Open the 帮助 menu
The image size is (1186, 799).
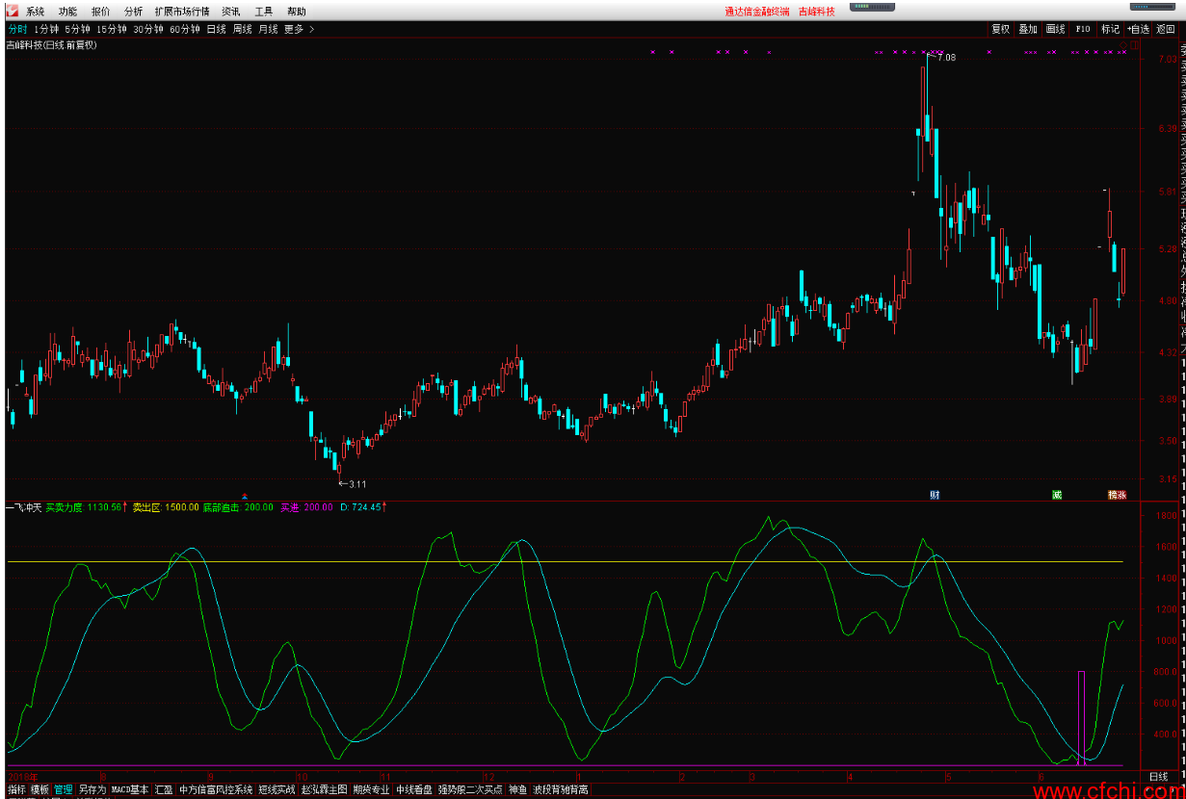pyautogui.click(x=297, y=12)
